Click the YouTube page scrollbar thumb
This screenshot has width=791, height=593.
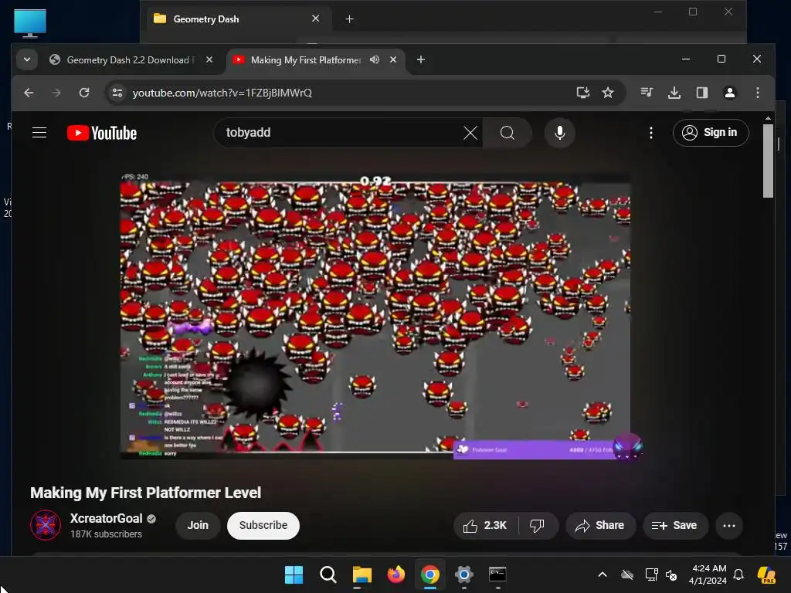[x=768, y=161]
